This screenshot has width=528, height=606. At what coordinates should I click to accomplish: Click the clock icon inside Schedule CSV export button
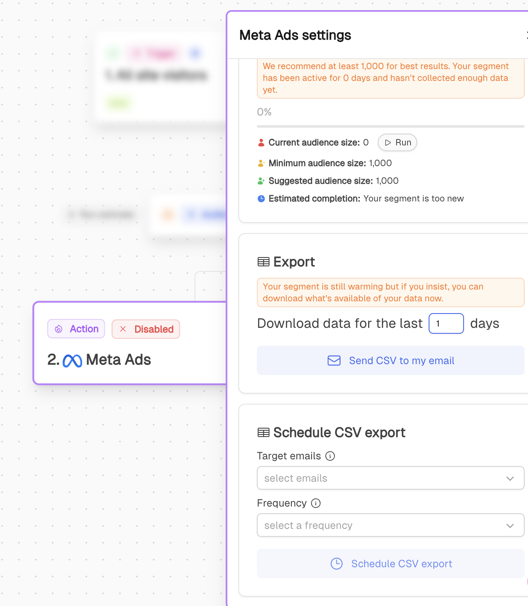(337, 563)
